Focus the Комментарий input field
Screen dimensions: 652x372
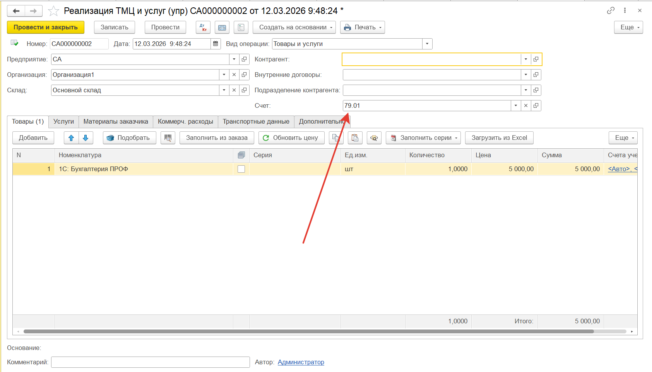(151, 362)
